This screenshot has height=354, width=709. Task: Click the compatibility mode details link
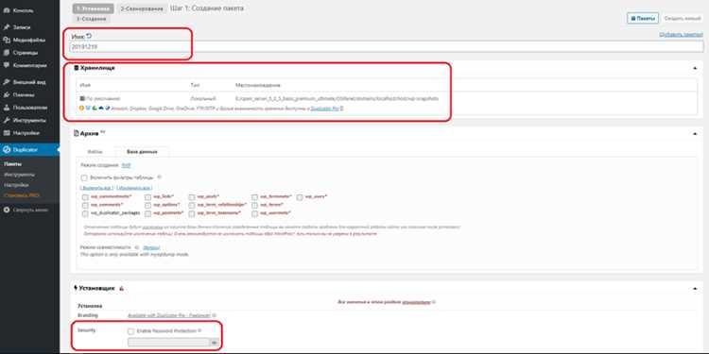151,247
